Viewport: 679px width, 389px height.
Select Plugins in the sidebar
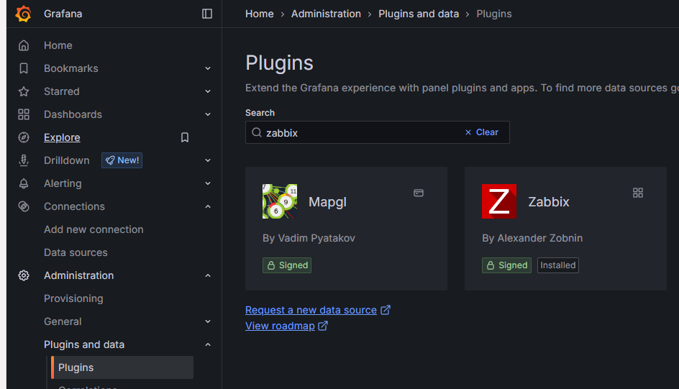click(x=122, y=367)
